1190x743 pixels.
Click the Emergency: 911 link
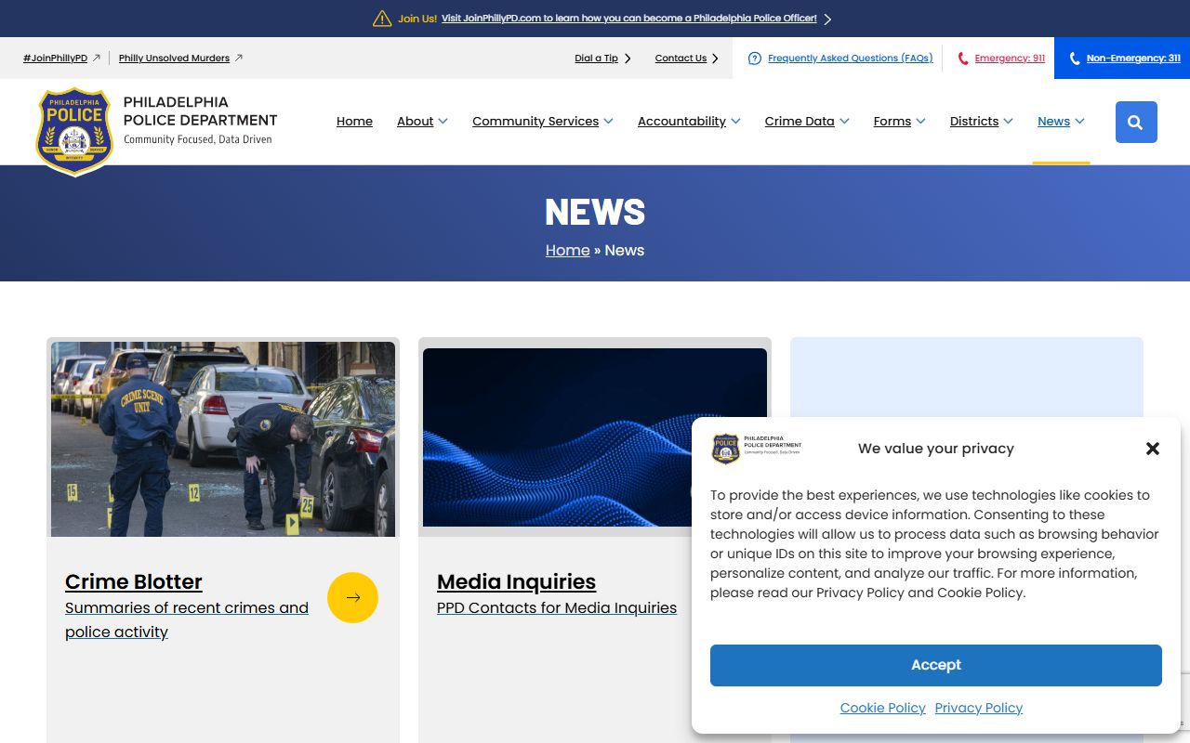[1010, 58]
